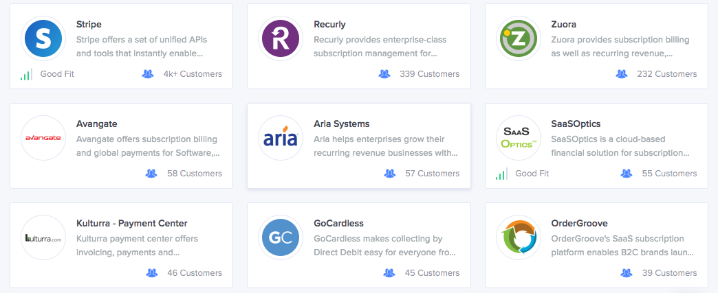Click the purple Recurly logo
The height and width of the screenshot is (293, 718).
point(281,38)
